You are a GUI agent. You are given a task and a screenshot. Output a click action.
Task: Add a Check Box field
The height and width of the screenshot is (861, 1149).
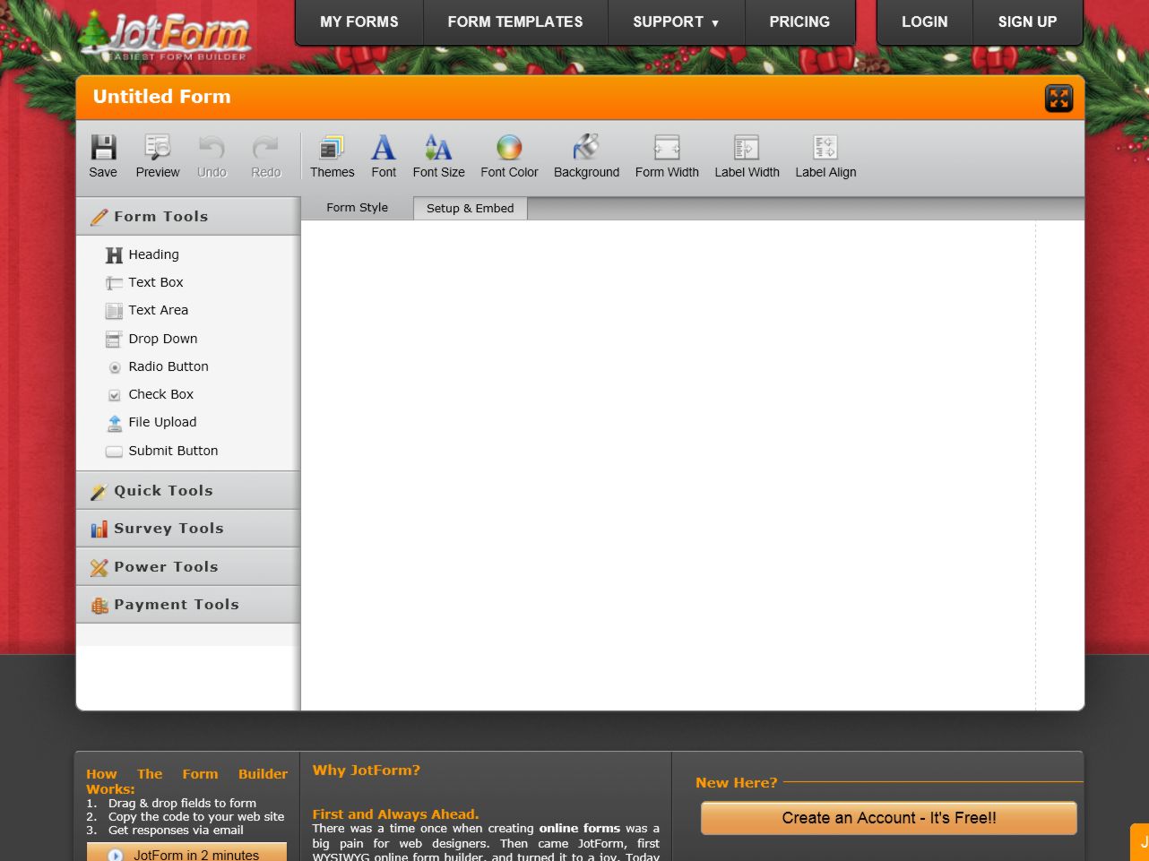tap(161, 394)
